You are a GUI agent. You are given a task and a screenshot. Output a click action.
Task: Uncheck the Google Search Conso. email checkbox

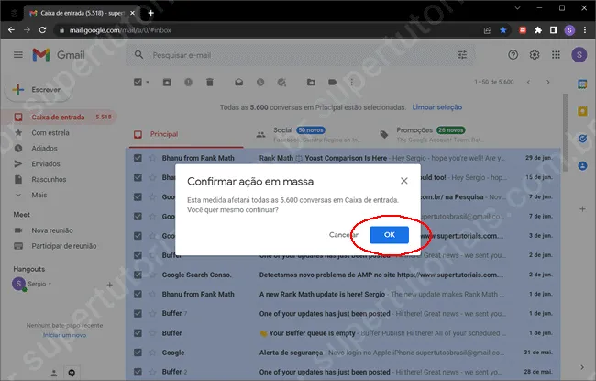click(138, 275)
